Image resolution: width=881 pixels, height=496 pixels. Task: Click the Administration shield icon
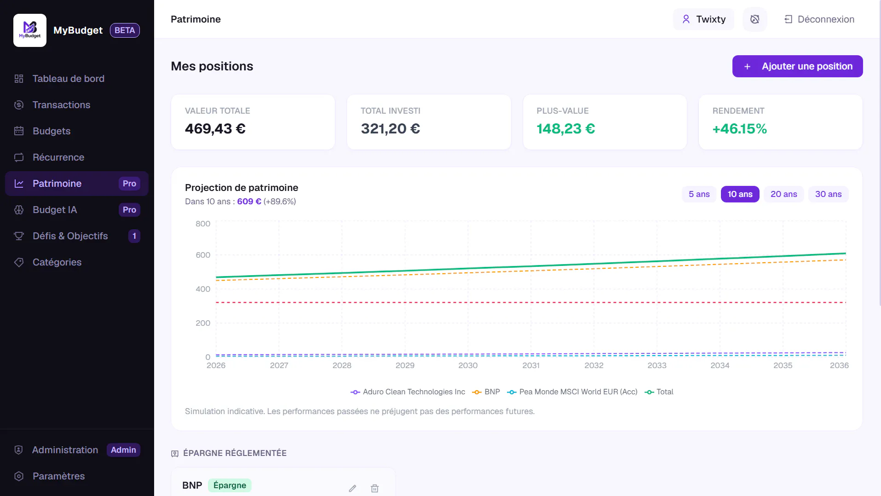click(x=19, y=450)
